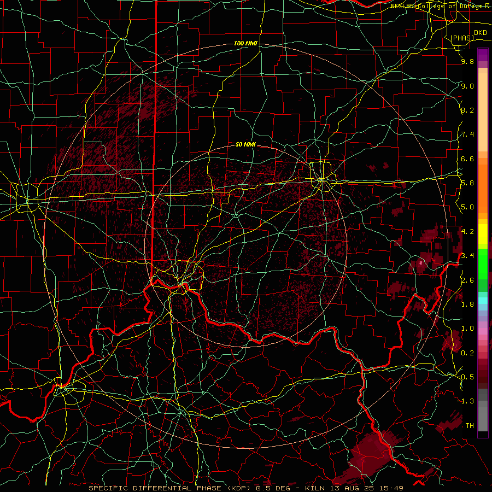The width and height of the screenshot is (492, 492).
Task: Click the 1.8 scale value
Action: (x=467, y=304)
